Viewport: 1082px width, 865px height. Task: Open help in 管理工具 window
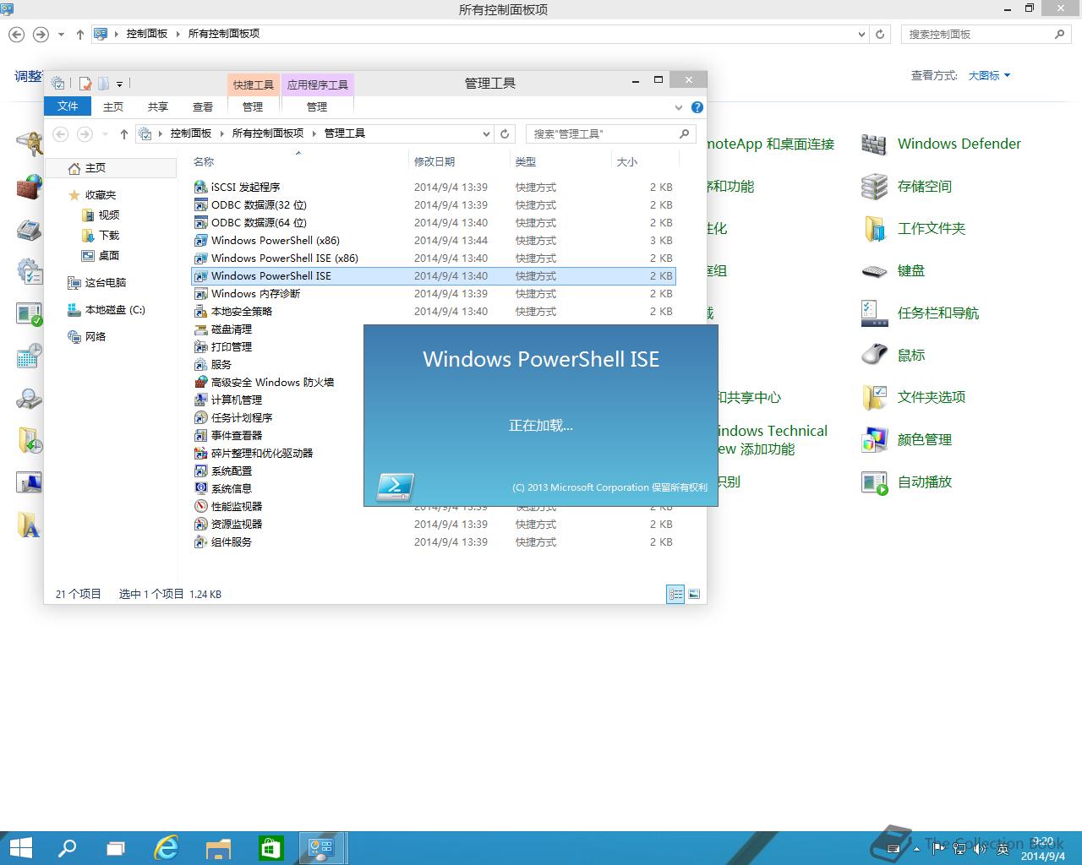click(x=697, y=107)
